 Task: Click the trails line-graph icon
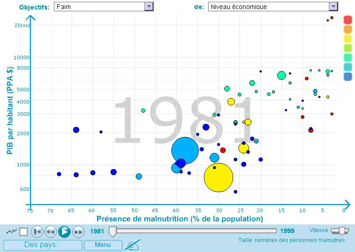coord(12,231)
